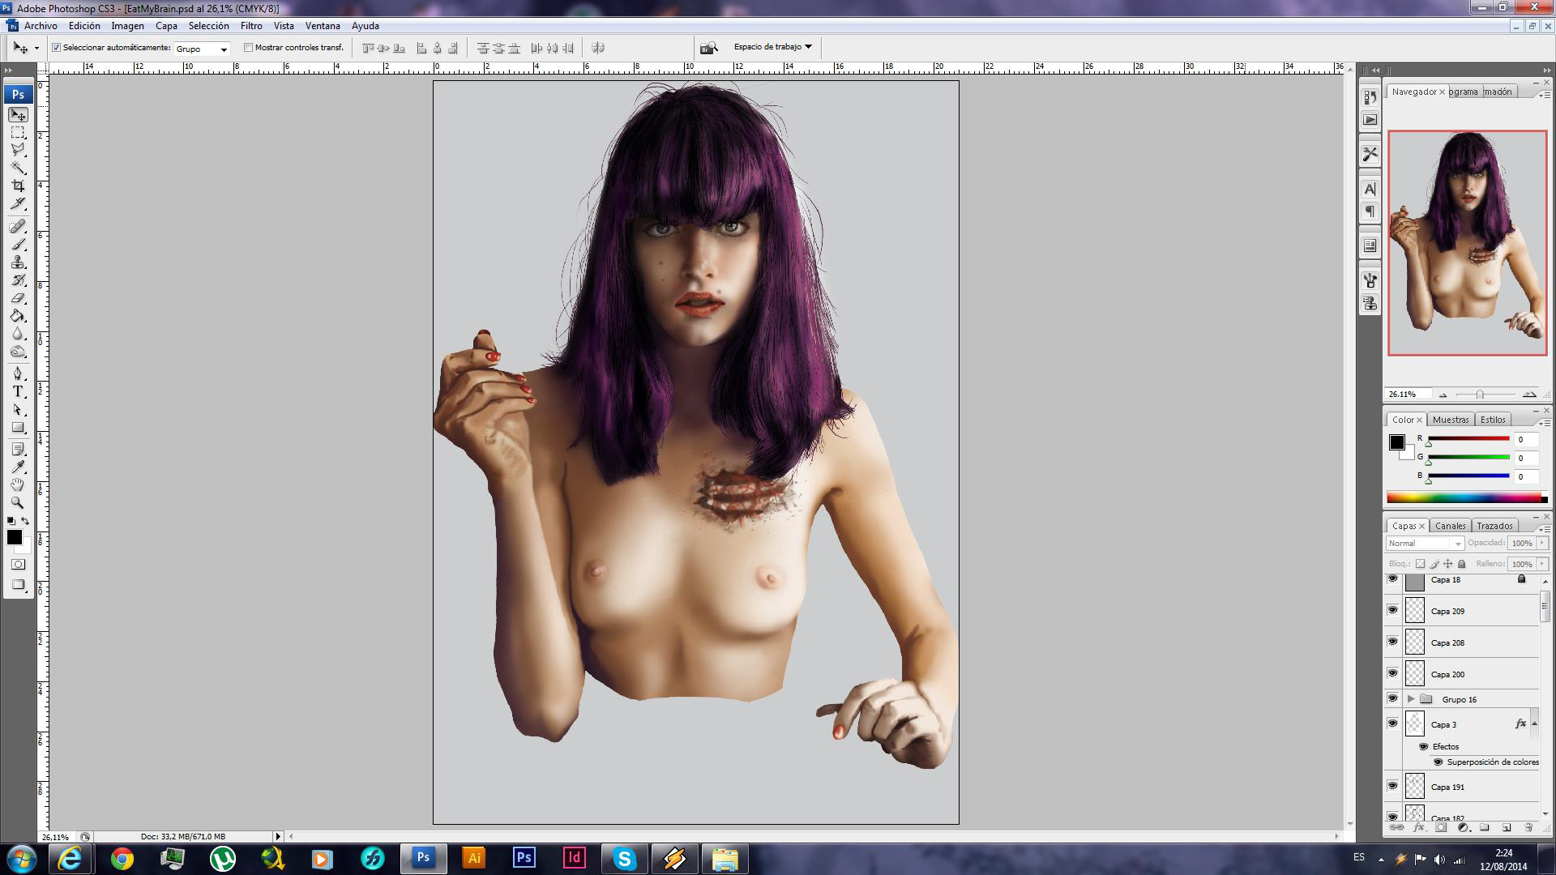Open the Espacio de trabajo button
Image resolution: width=1556 pixels, height=875 pixels.
point(772,47)
